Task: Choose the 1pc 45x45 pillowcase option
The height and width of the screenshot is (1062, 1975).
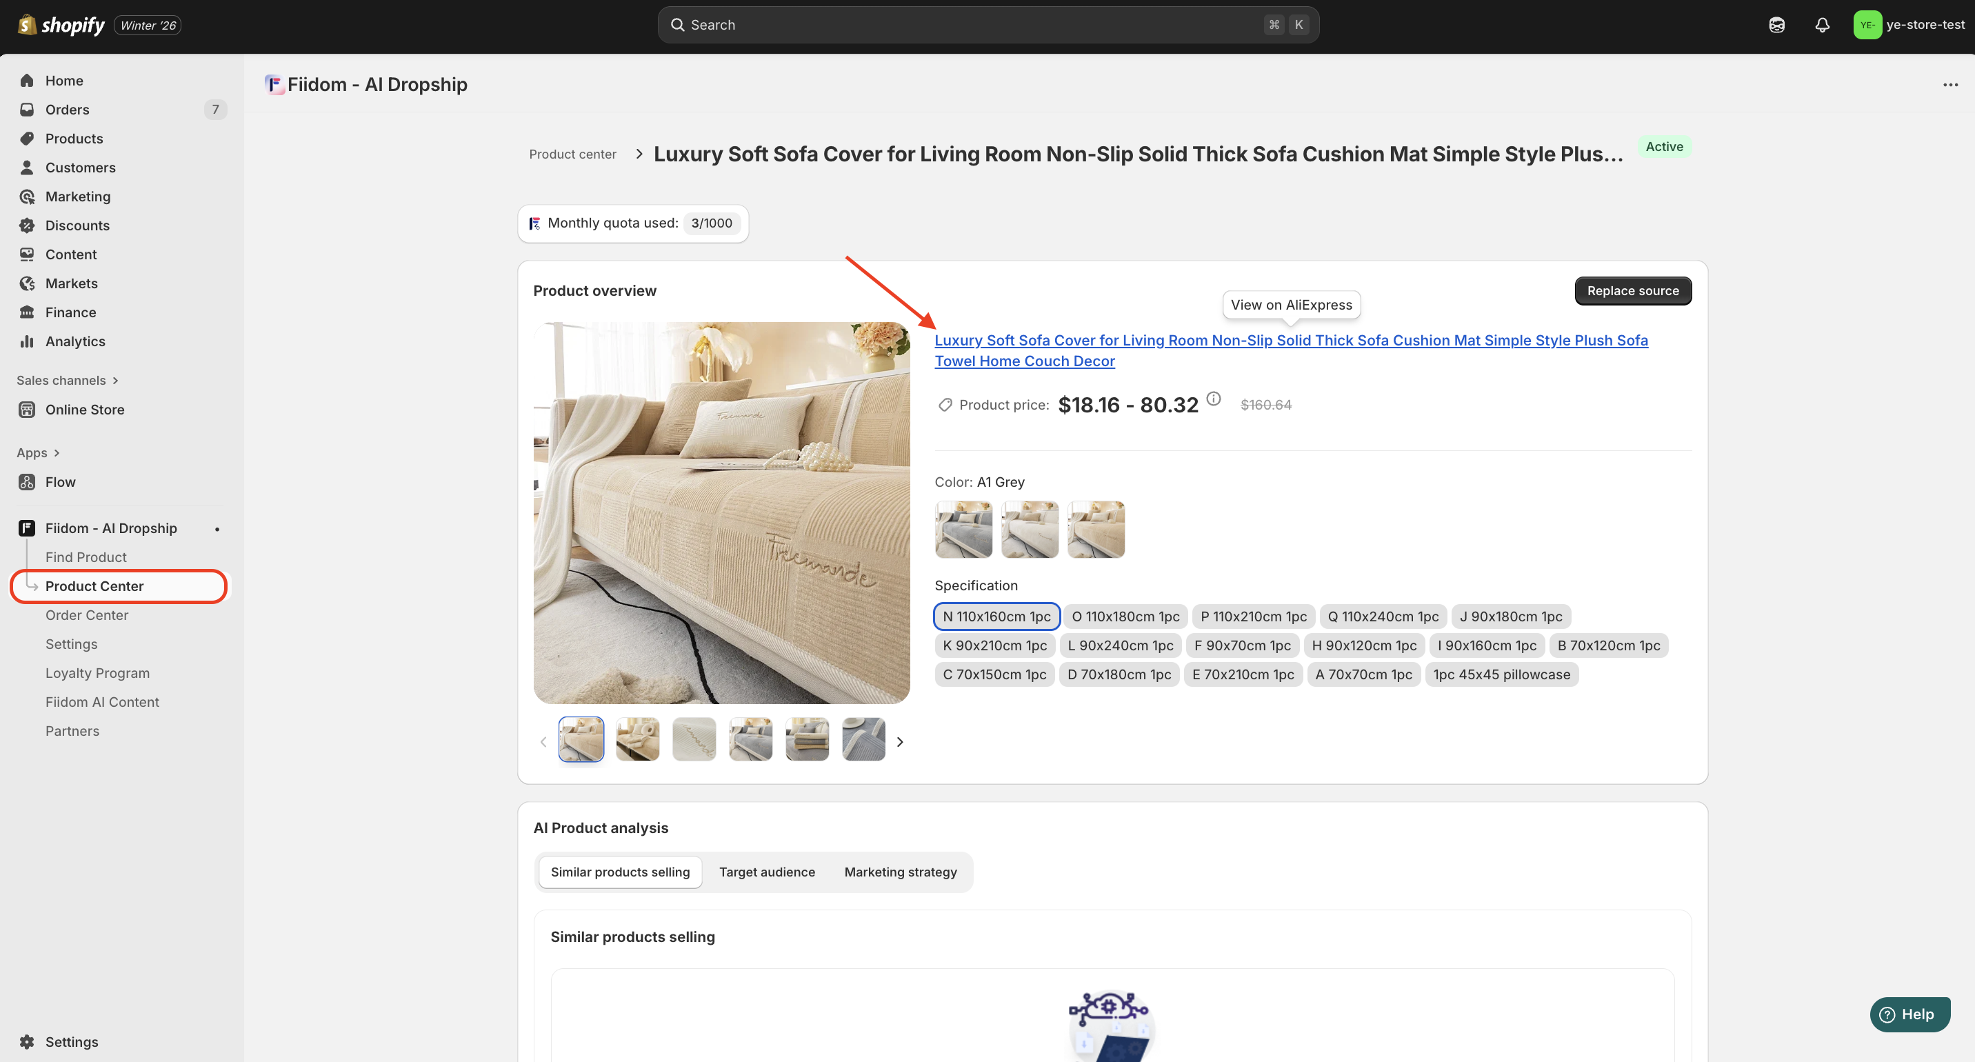Action: point(1501,674)
